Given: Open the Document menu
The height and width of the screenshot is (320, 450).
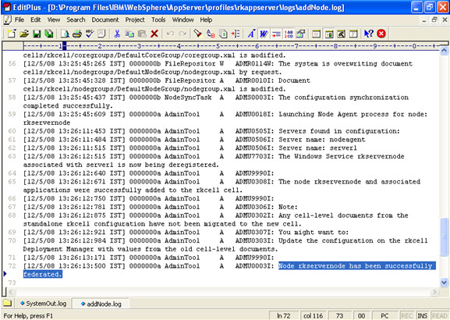Looking at the screenshot, I should point(105,20).
